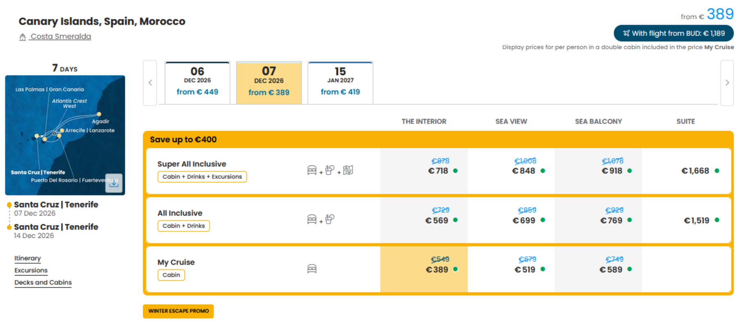Pick All Inclusive Sea View €699
This screenshot has width=737, height=328.
coord(511,220)
